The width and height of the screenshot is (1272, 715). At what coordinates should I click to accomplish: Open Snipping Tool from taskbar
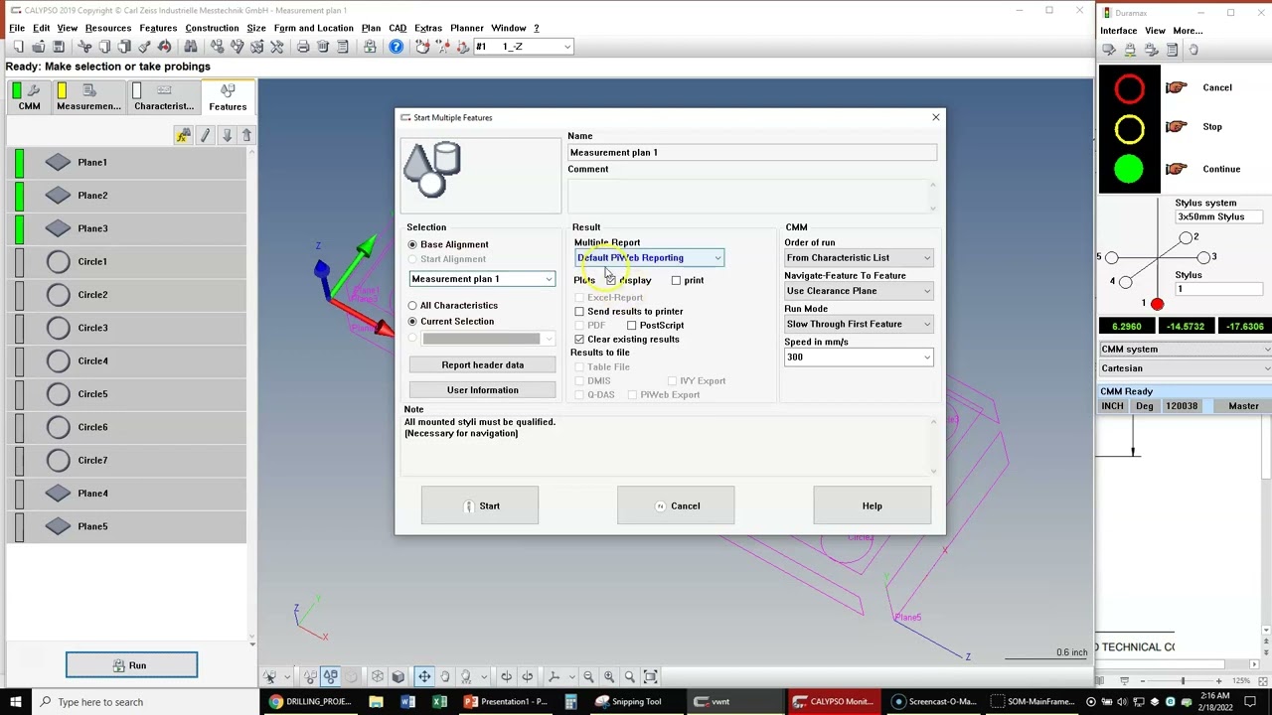coord(629,702)
